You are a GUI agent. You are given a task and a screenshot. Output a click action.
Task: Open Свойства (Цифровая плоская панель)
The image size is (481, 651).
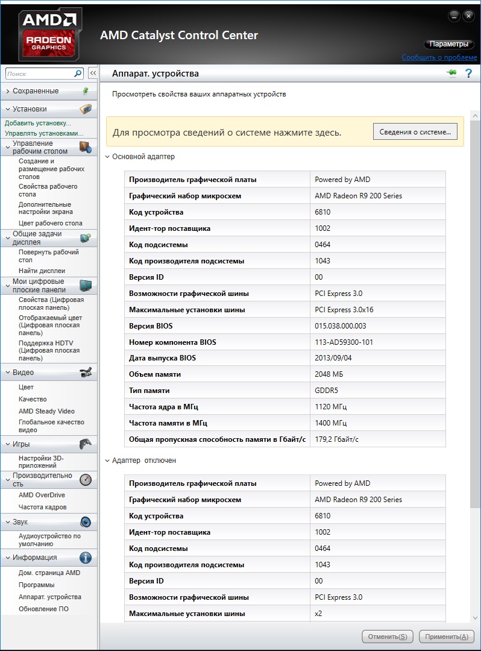coord(51,303)
